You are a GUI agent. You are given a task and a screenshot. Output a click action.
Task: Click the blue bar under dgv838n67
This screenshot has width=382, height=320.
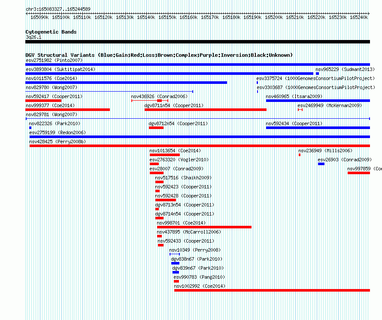click(x=175, y=263)
